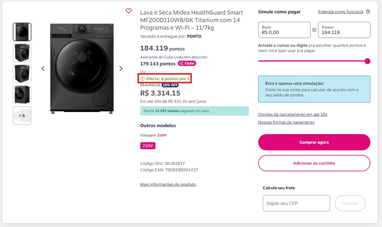Open the +6 more images thumbnail
Image resolution: width=382 pixels, height=227 pixels.
pyautogui.click(x=22, y=116)
